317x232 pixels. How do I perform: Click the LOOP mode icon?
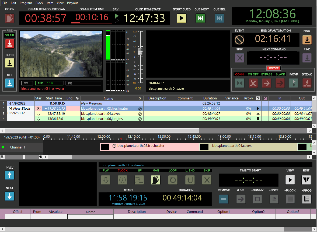[173, 180]
